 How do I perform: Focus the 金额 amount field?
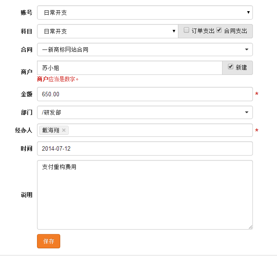145,94
